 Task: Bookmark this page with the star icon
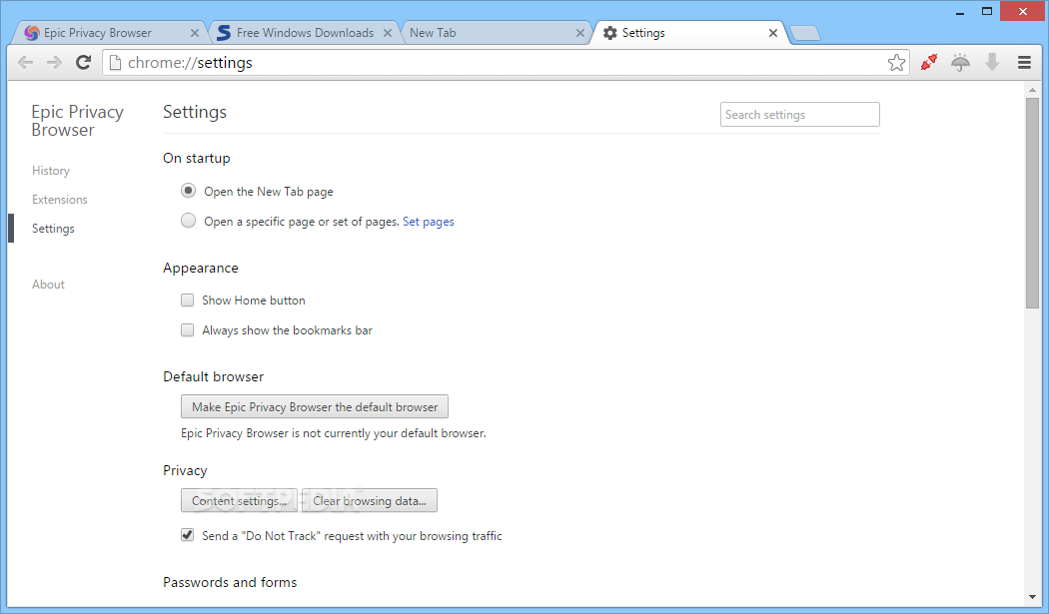896,62
